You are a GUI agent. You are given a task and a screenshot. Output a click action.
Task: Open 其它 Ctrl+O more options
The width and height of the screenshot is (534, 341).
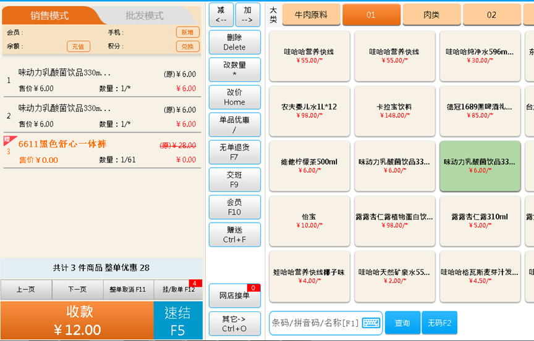pyautogui.click(x=235, y=323)
